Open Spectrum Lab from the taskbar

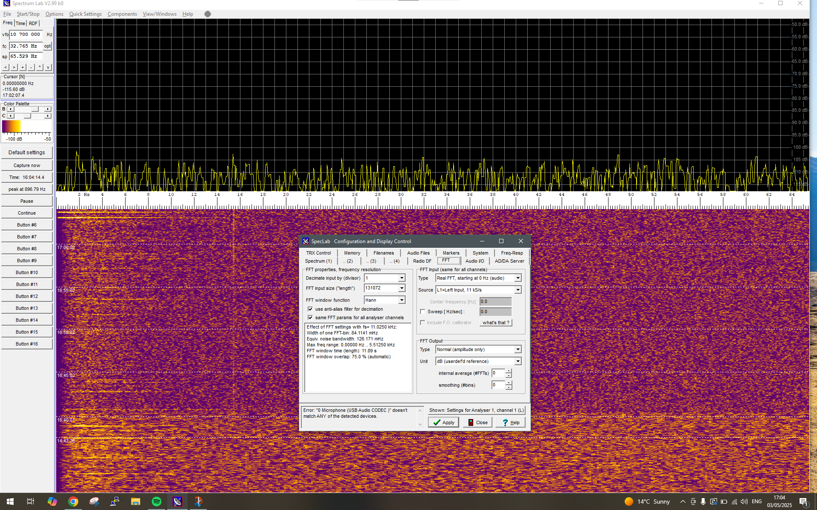[177, 501]
